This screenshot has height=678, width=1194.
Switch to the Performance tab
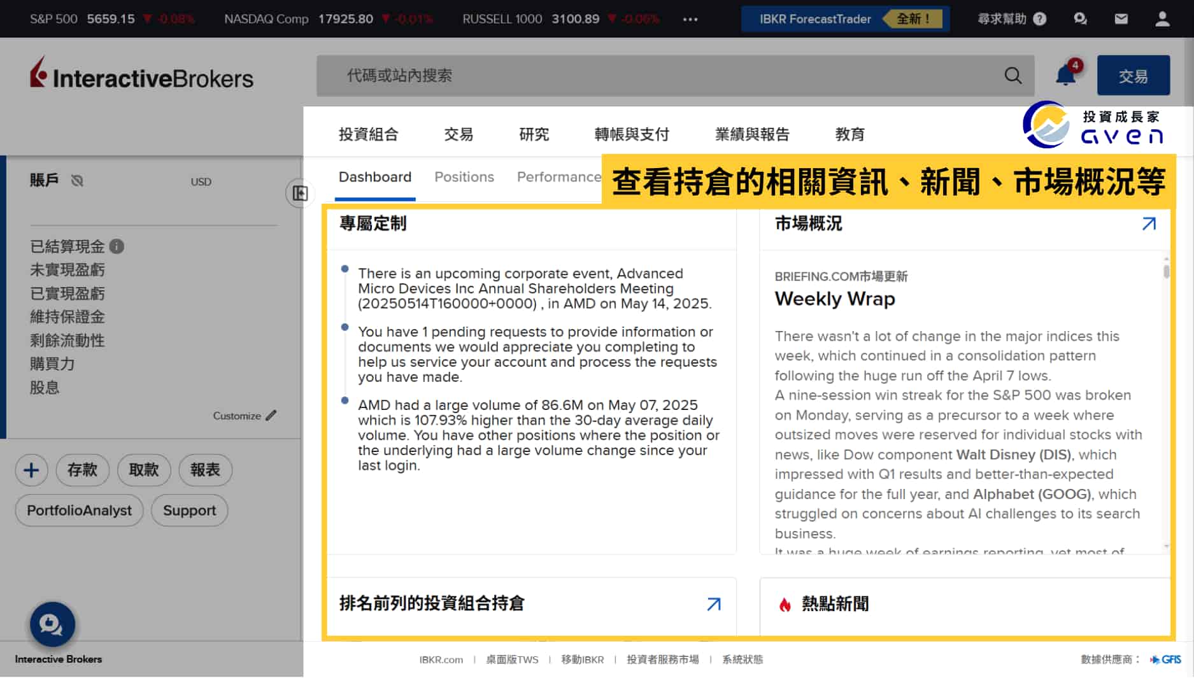coord(558,177)
